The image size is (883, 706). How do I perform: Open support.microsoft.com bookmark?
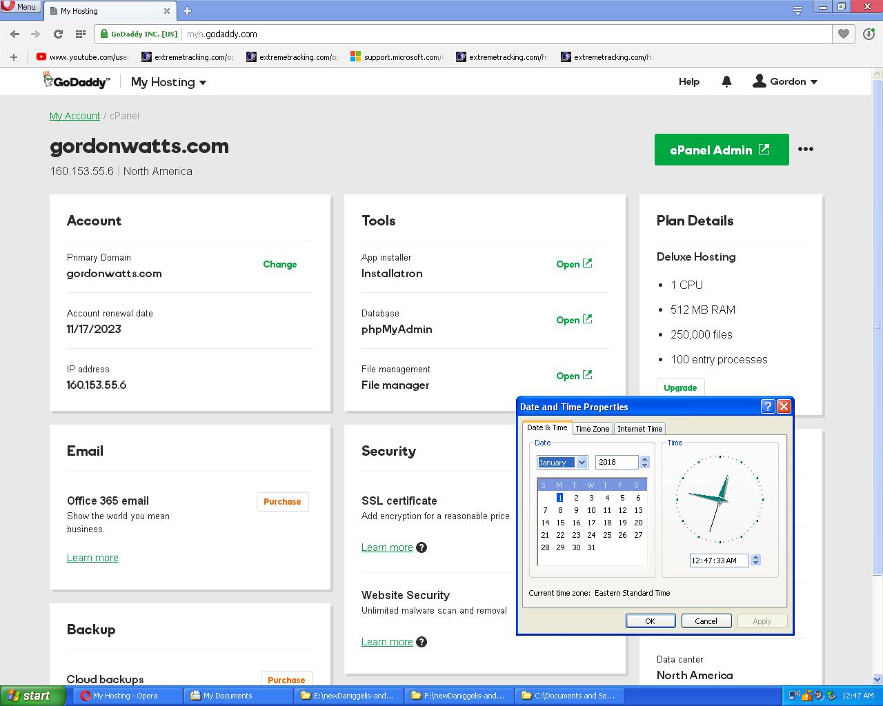pyautogui.click(x=397, y=57)
